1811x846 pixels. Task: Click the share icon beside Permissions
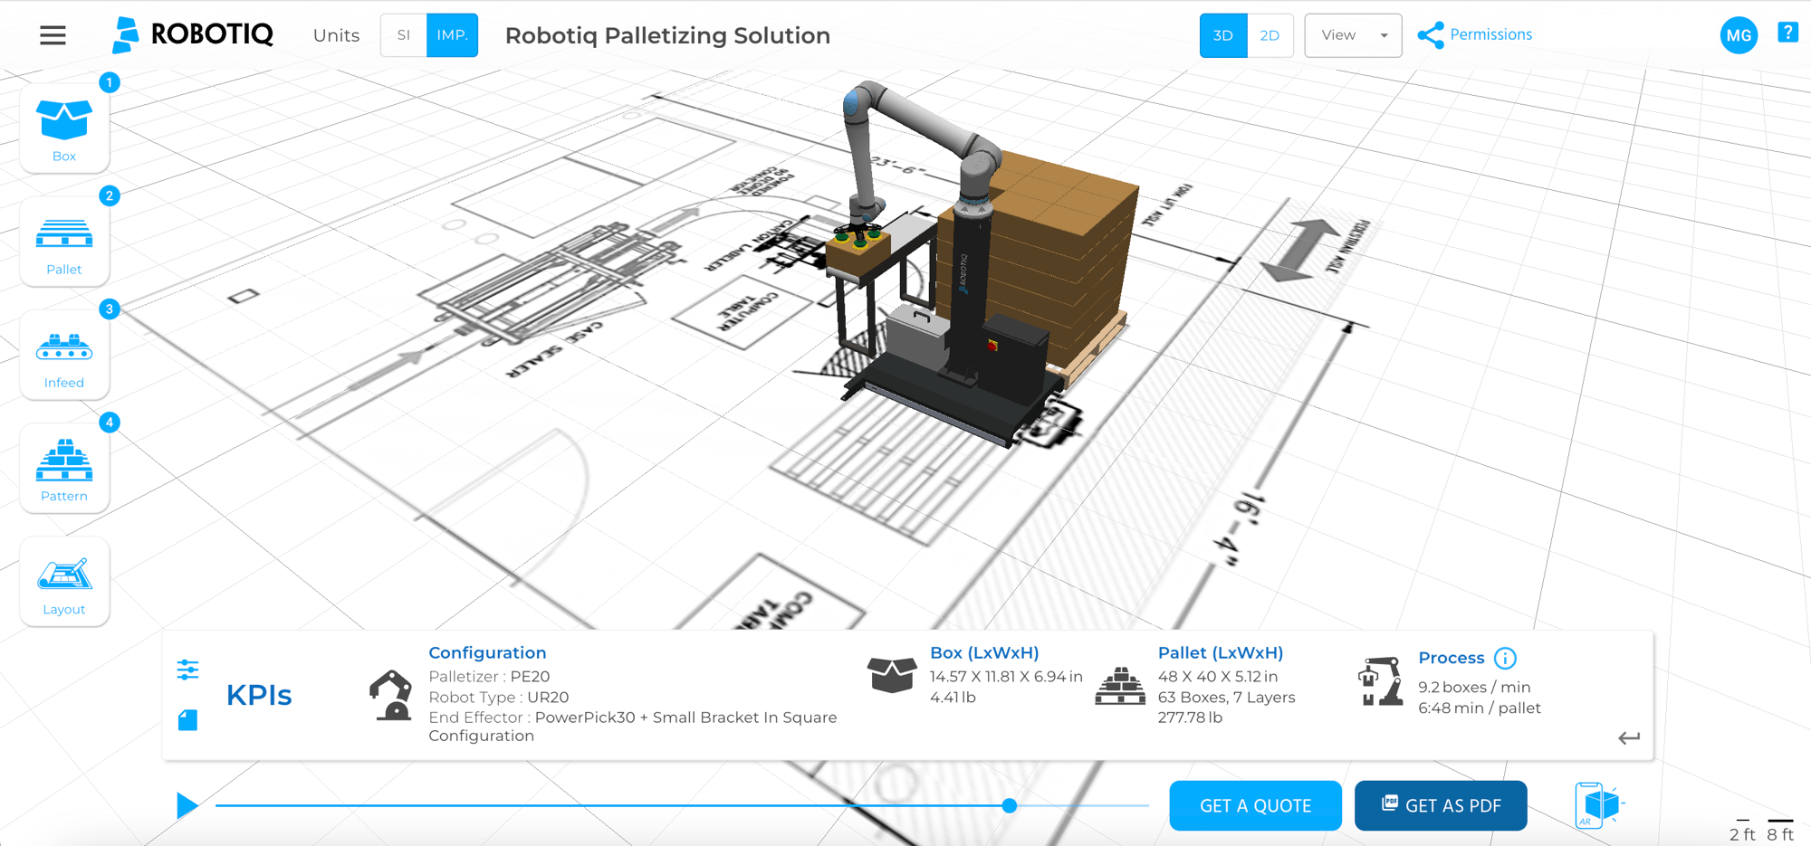tap(1431, 35)
